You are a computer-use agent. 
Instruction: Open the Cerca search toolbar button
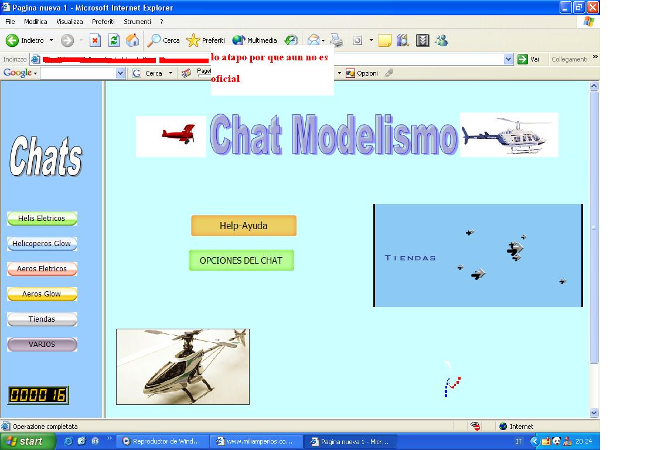163,40
